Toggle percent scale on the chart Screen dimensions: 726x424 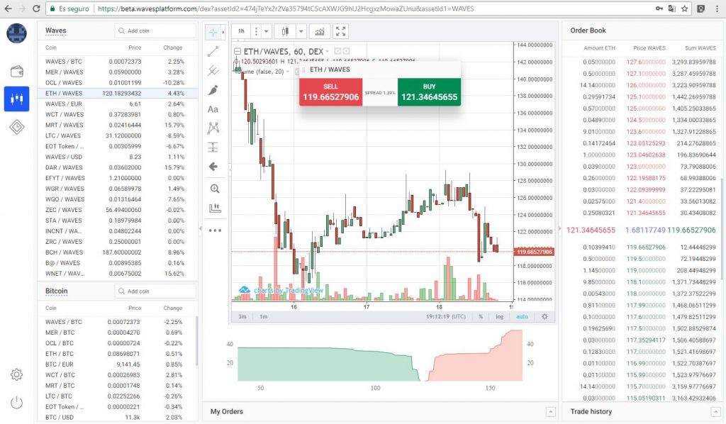[x=481, y=317]
